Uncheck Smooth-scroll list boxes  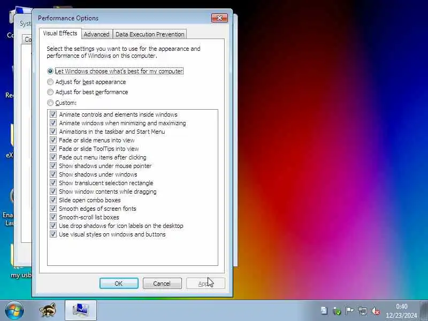[x=53, y=217]
